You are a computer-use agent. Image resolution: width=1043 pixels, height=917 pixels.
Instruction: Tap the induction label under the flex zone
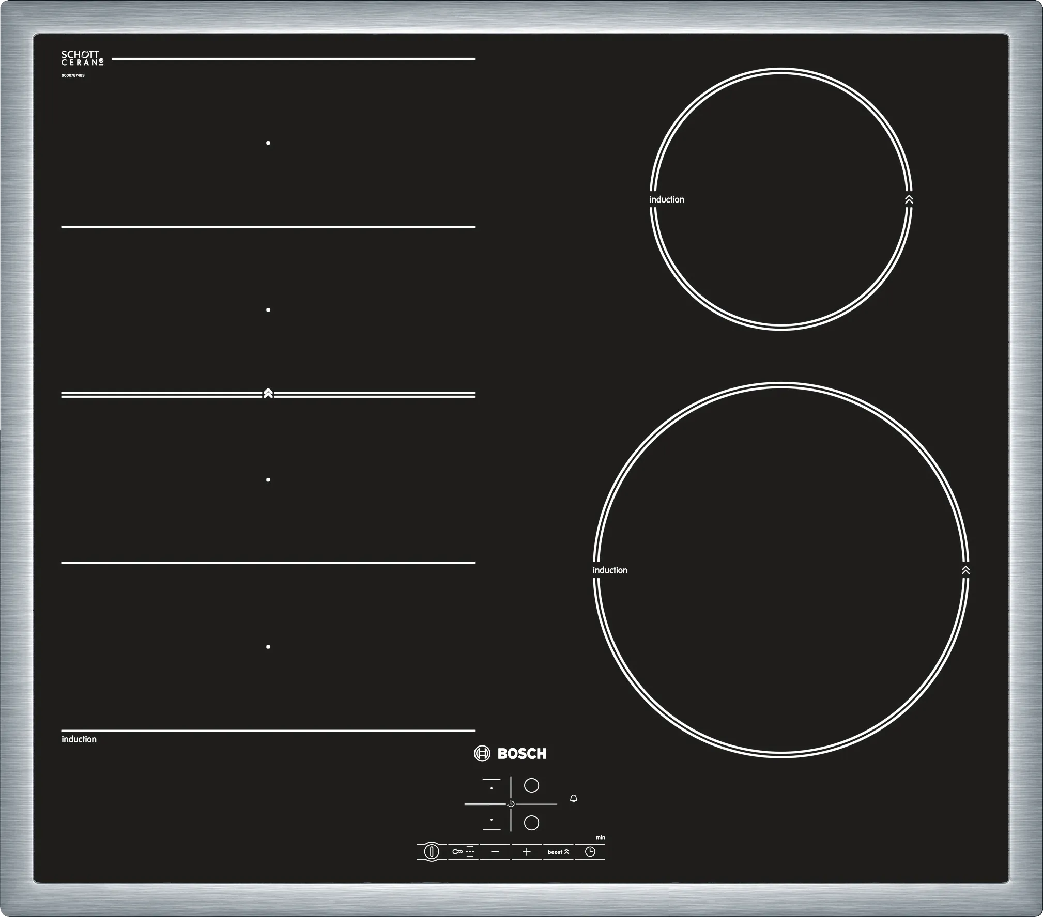point(79,739)
